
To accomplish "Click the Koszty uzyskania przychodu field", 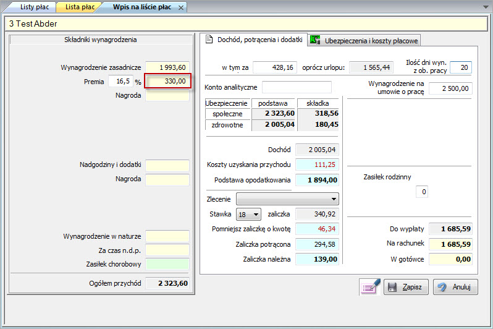I will click(x=317, y=164).
